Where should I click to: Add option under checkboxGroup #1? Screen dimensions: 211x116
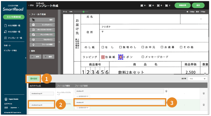pyautogui.click(x=83, y=96)
